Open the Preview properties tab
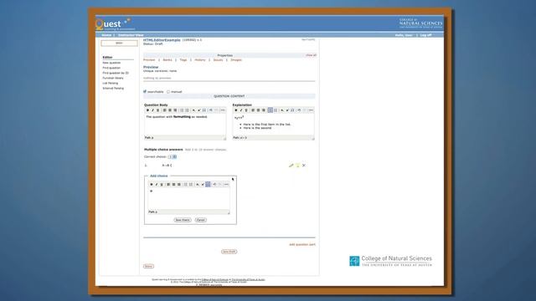The image size is (536, 301). pyautogui.click(x=149, y=60)
